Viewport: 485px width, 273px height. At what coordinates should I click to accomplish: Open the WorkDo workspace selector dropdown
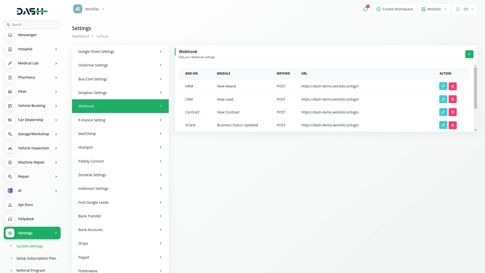click(434, 9)
